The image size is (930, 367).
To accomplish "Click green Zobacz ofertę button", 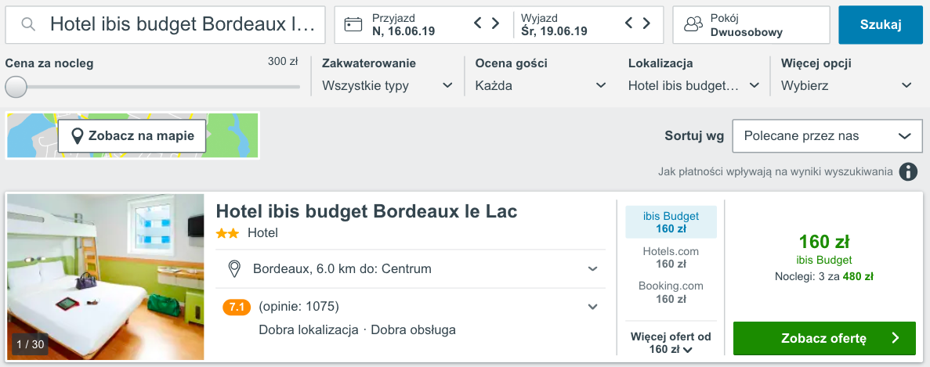I will tap(824, 339).
